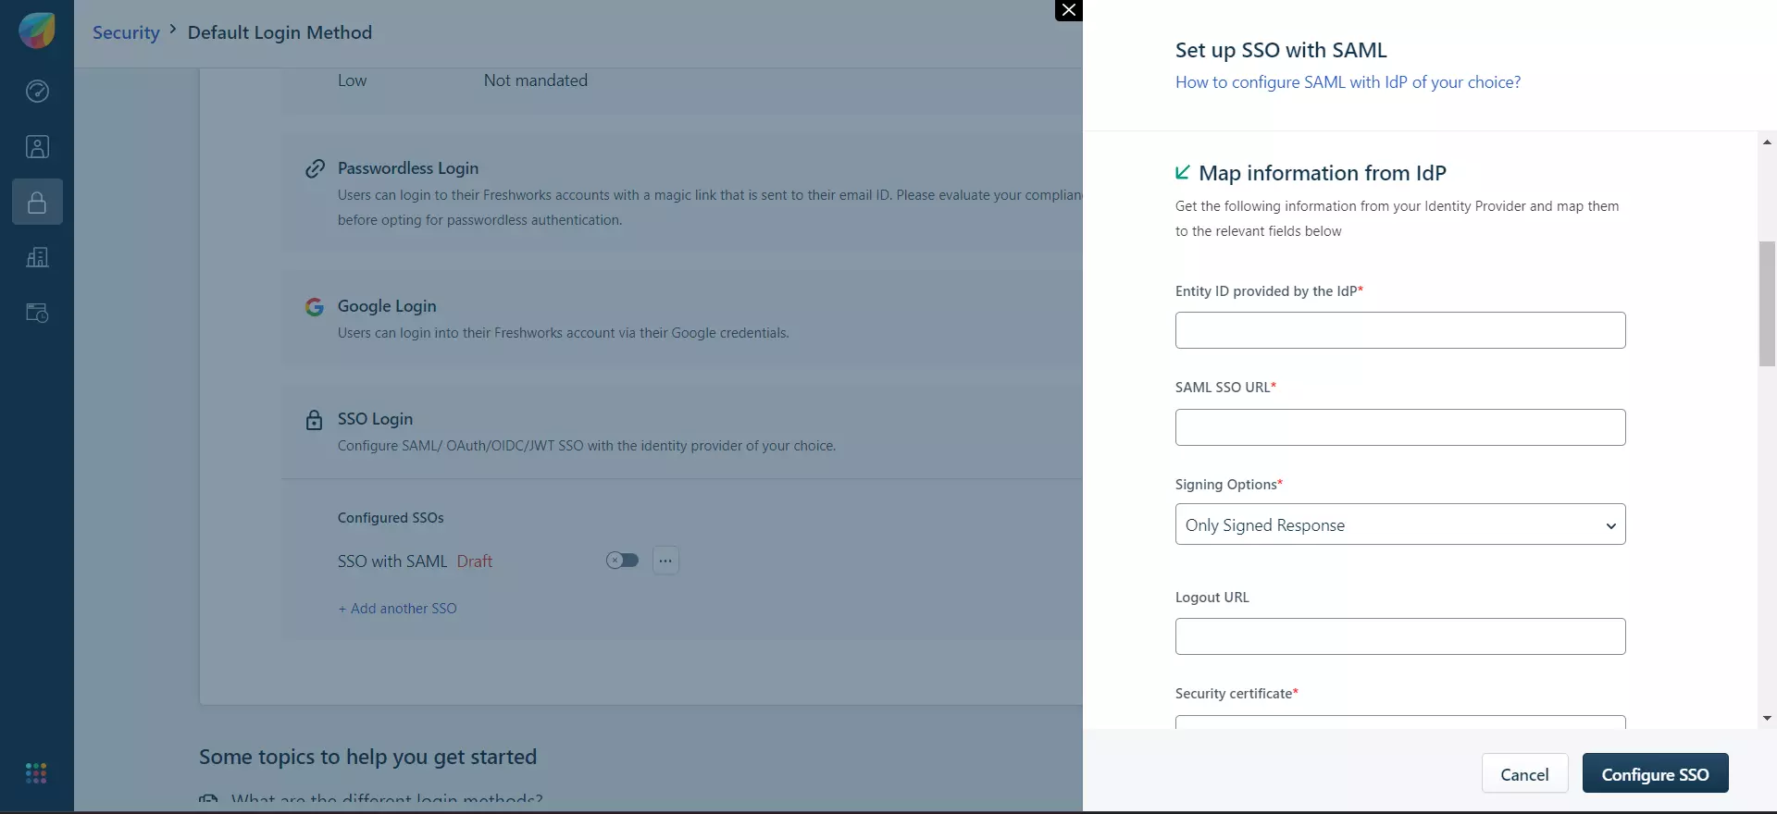The height and width of the screenshot is (814, 1777).
Task: Click the Configure SSO button
Action: [x=1655, y=774]
